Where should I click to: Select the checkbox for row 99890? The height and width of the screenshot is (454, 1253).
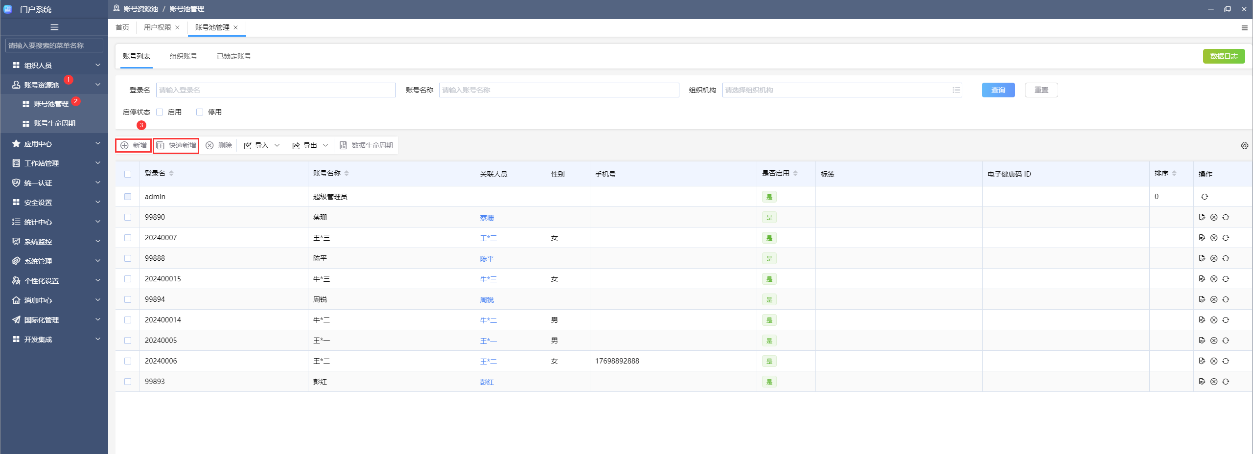(128, 217)
